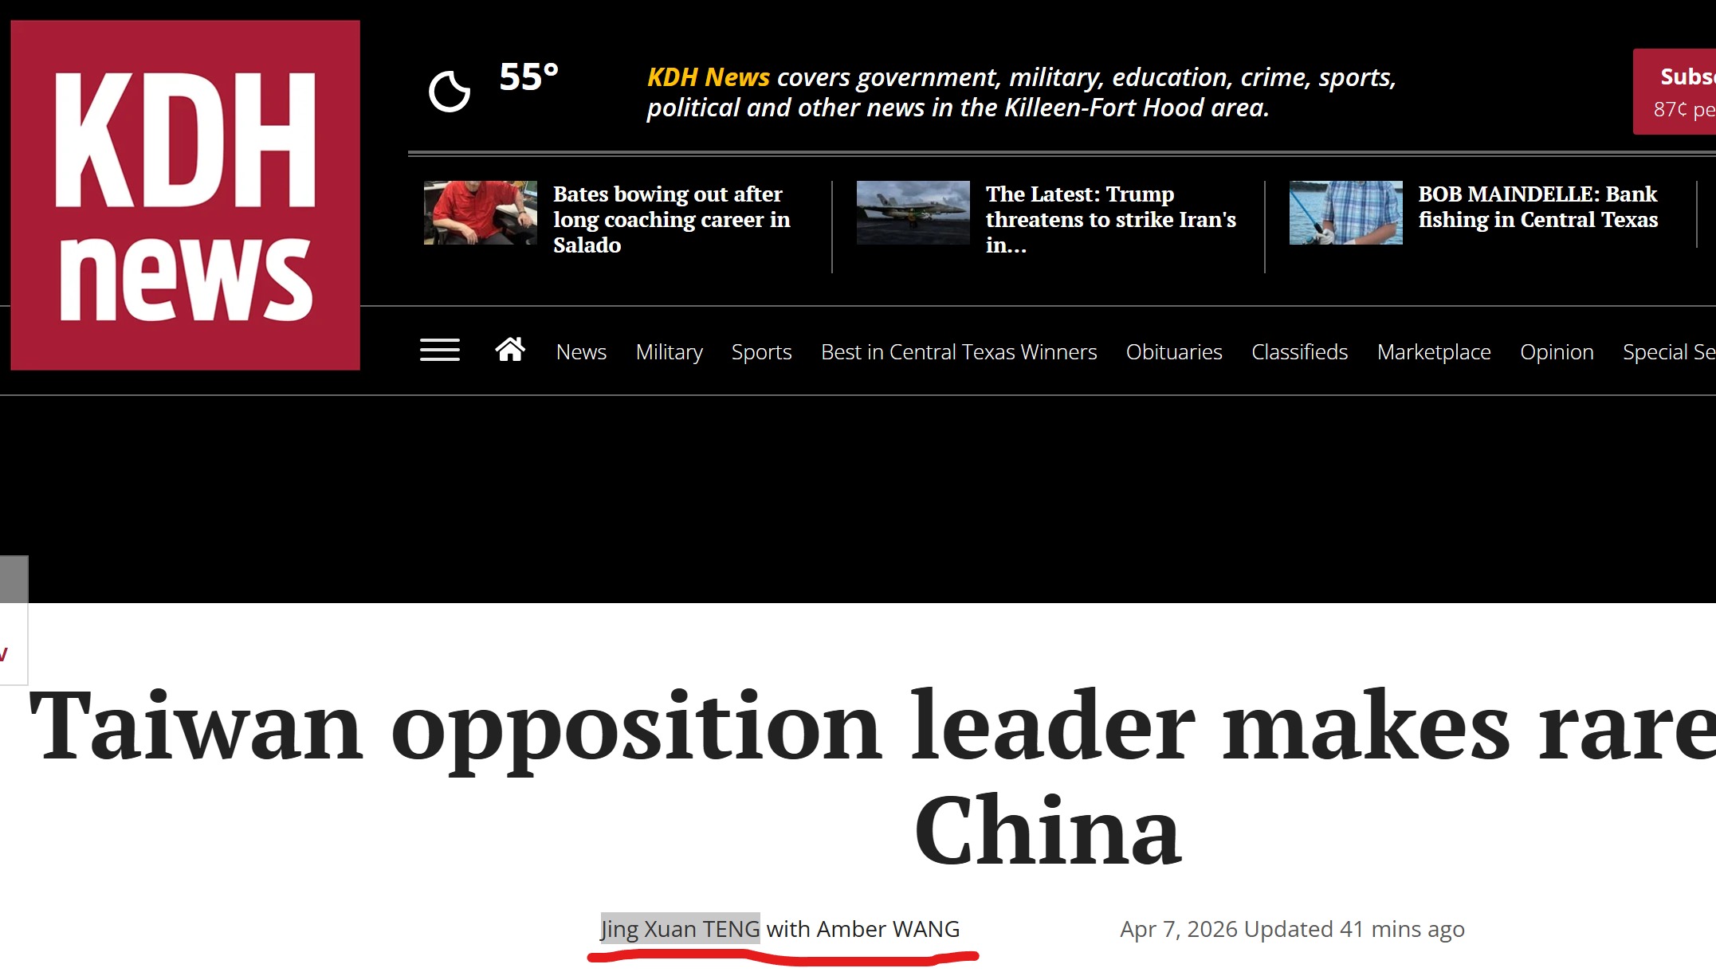The height and width of the screenshot is (972, 1716).
Task: Open the Military section
Action: click(x=670, y=351)
